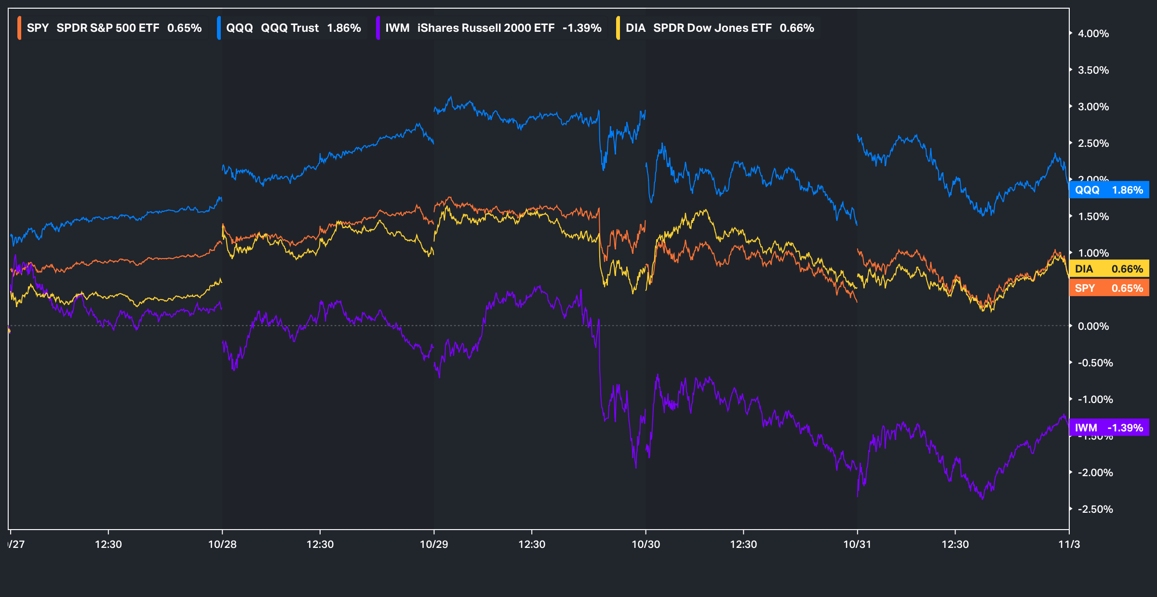Click the 0.00% baseline label on the percent axis
Image resolution: width=1157 pixels, height=597 pixels.
point(1093,326)
